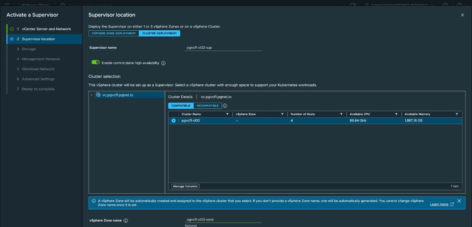Sort by Available Memory header
This screenshot has height=227, width=472.
[417, 114]
